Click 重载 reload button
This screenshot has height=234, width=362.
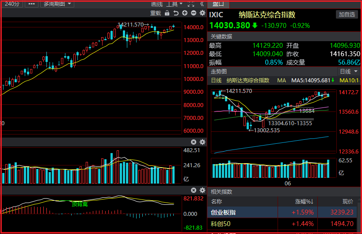tap(156, 13)
